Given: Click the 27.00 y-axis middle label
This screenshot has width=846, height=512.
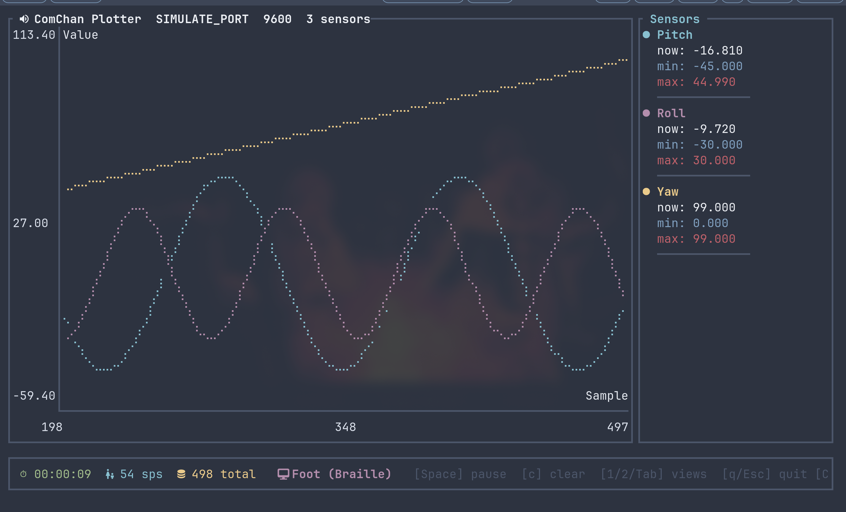Looking at the screenshot, I should click(31, 223).
